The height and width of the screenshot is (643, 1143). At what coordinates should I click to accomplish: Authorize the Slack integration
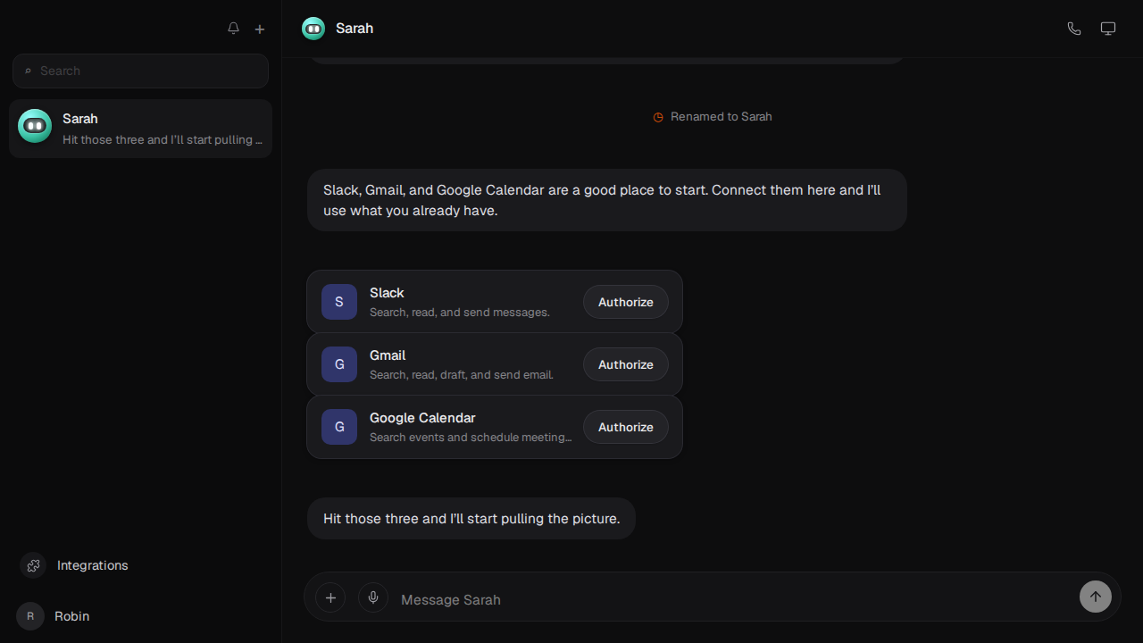tap(626, 302)
